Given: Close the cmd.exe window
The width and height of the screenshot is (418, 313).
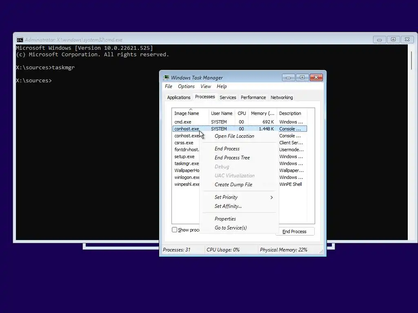Looking at the screenshot, I should click(x=407, y=40).
